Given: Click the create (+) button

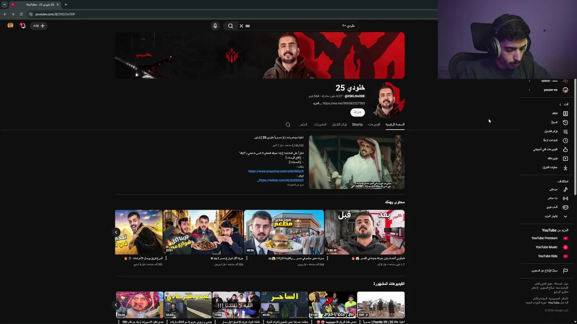Looking at the screenshot, I should (39, 26).
